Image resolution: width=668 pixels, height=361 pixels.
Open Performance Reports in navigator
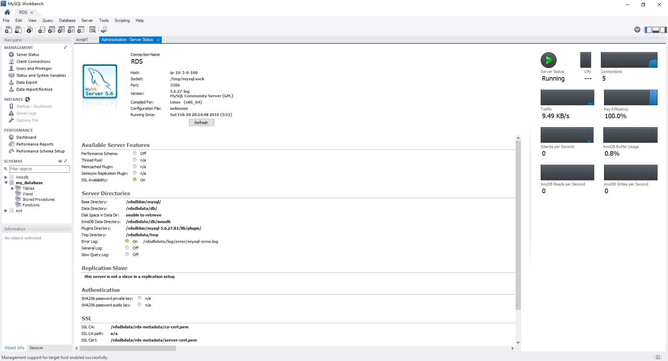coord(35,144)
